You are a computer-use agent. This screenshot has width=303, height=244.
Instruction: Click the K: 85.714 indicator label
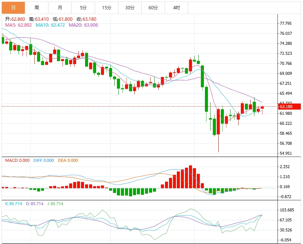pyautogui.click(x=14, y=204)
